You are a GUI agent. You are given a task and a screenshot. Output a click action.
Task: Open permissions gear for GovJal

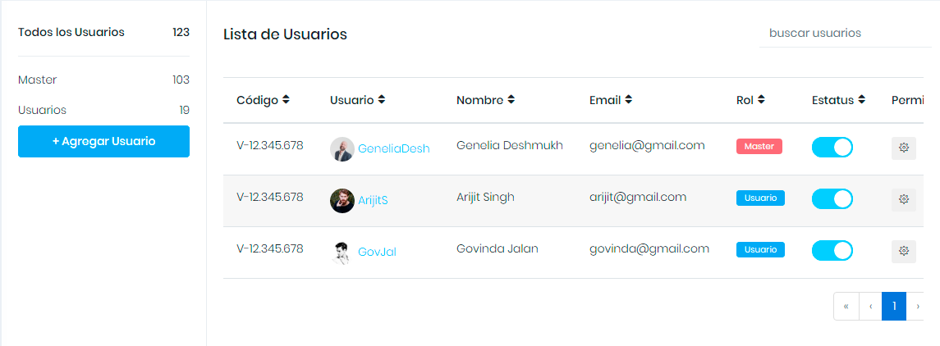coord(903,252)
